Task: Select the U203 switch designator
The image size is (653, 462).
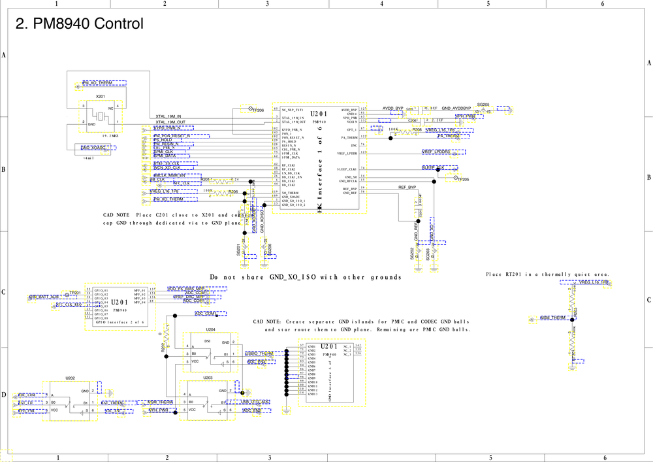Action: point(208,378)
